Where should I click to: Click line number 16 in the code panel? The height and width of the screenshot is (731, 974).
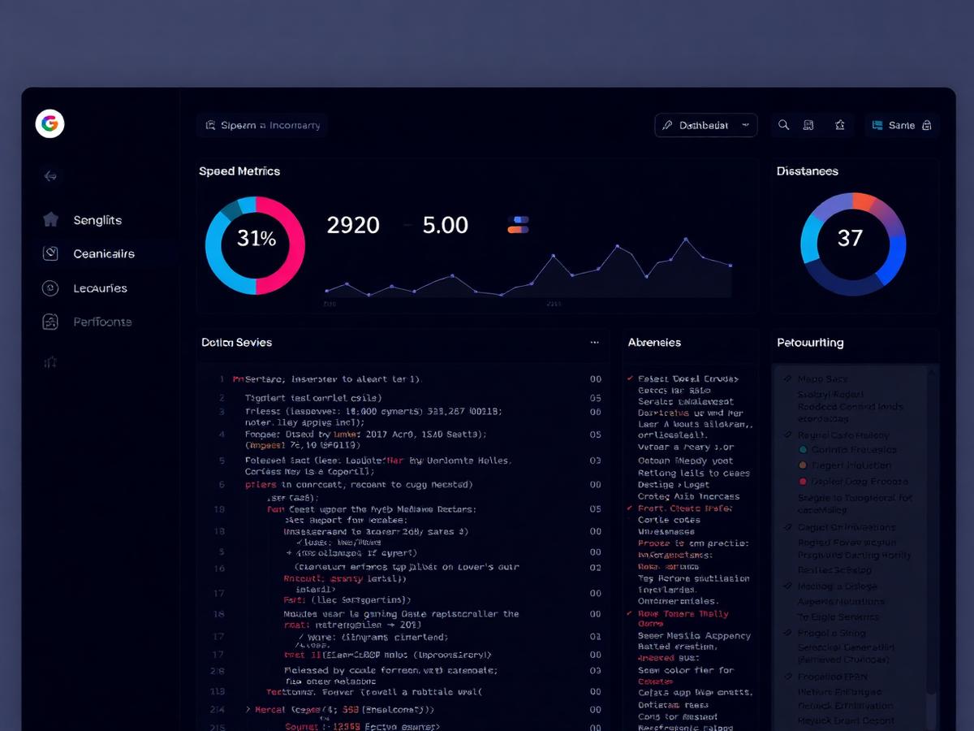click(x=219, y=569)
